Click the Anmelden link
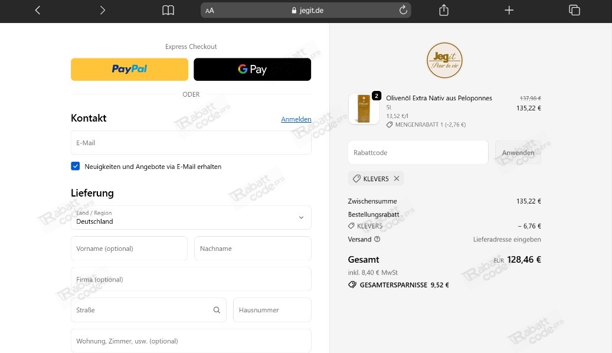This screenshot has height=353, width=612. 296,119
